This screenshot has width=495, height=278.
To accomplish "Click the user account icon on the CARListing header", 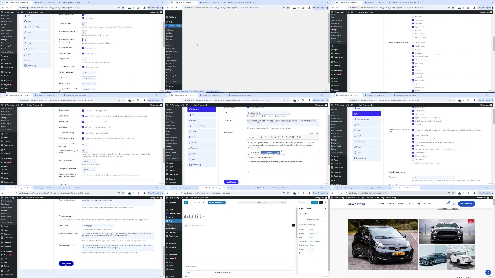I will click(454, 204).
